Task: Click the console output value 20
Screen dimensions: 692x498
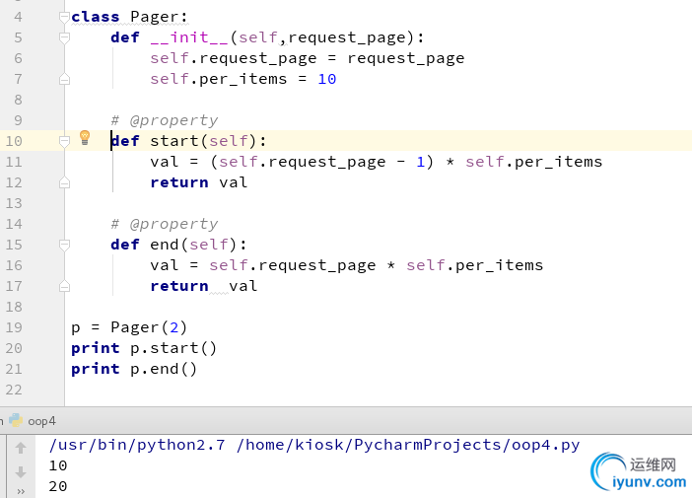Action: pos(58,486)
